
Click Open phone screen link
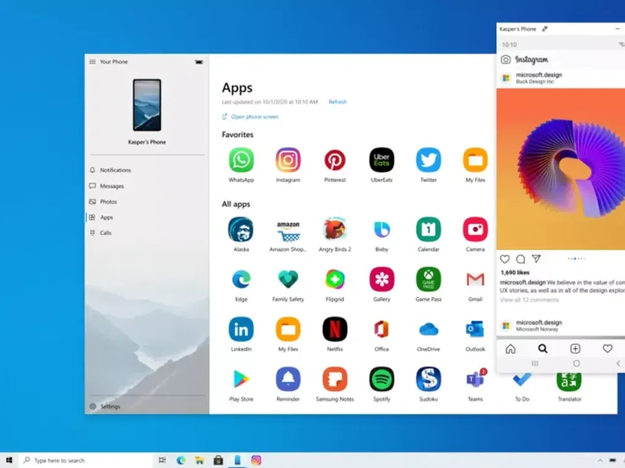pos(250,117)
